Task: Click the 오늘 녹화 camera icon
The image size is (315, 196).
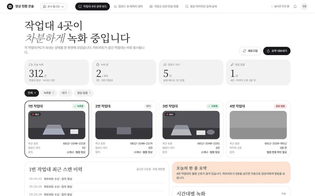Action: tap(30, 65)
